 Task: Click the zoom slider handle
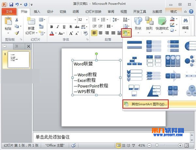[157, 145]
